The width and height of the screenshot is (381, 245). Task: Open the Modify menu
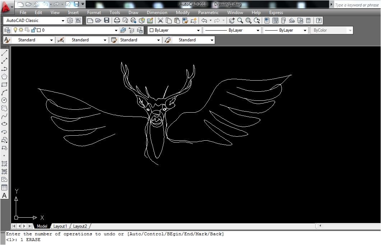point(183,13)
